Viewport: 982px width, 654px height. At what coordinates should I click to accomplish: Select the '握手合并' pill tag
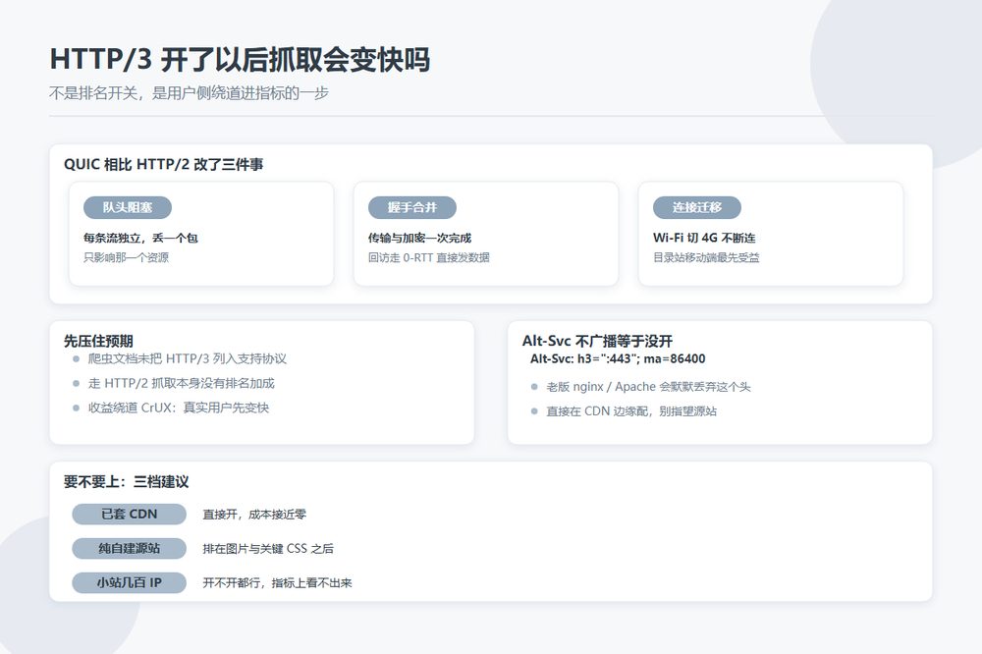coord(412,207)
